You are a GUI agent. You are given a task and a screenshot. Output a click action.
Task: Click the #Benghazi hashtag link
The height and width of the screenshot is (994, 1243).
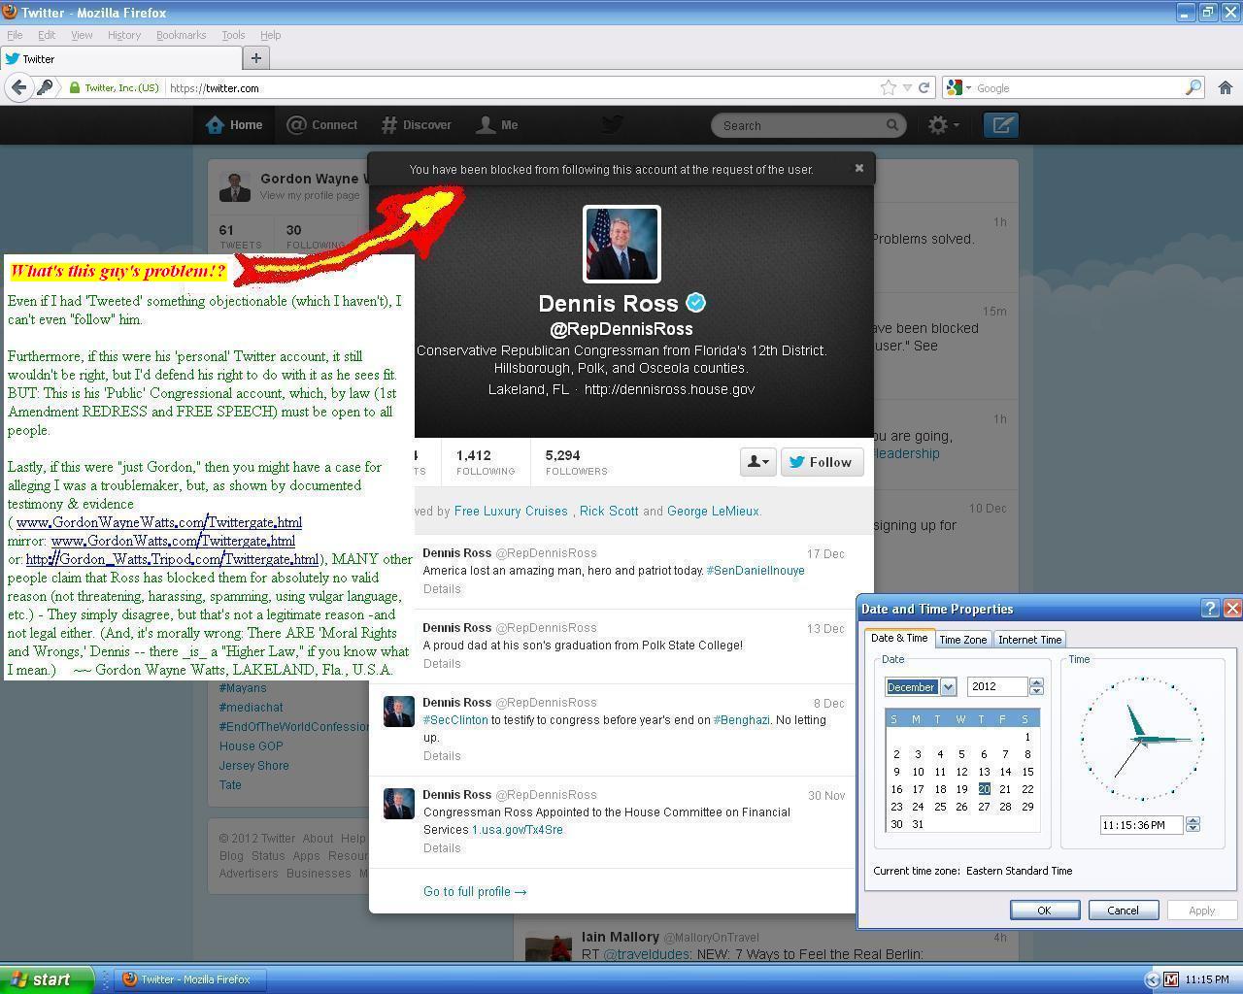coord(741,720)
